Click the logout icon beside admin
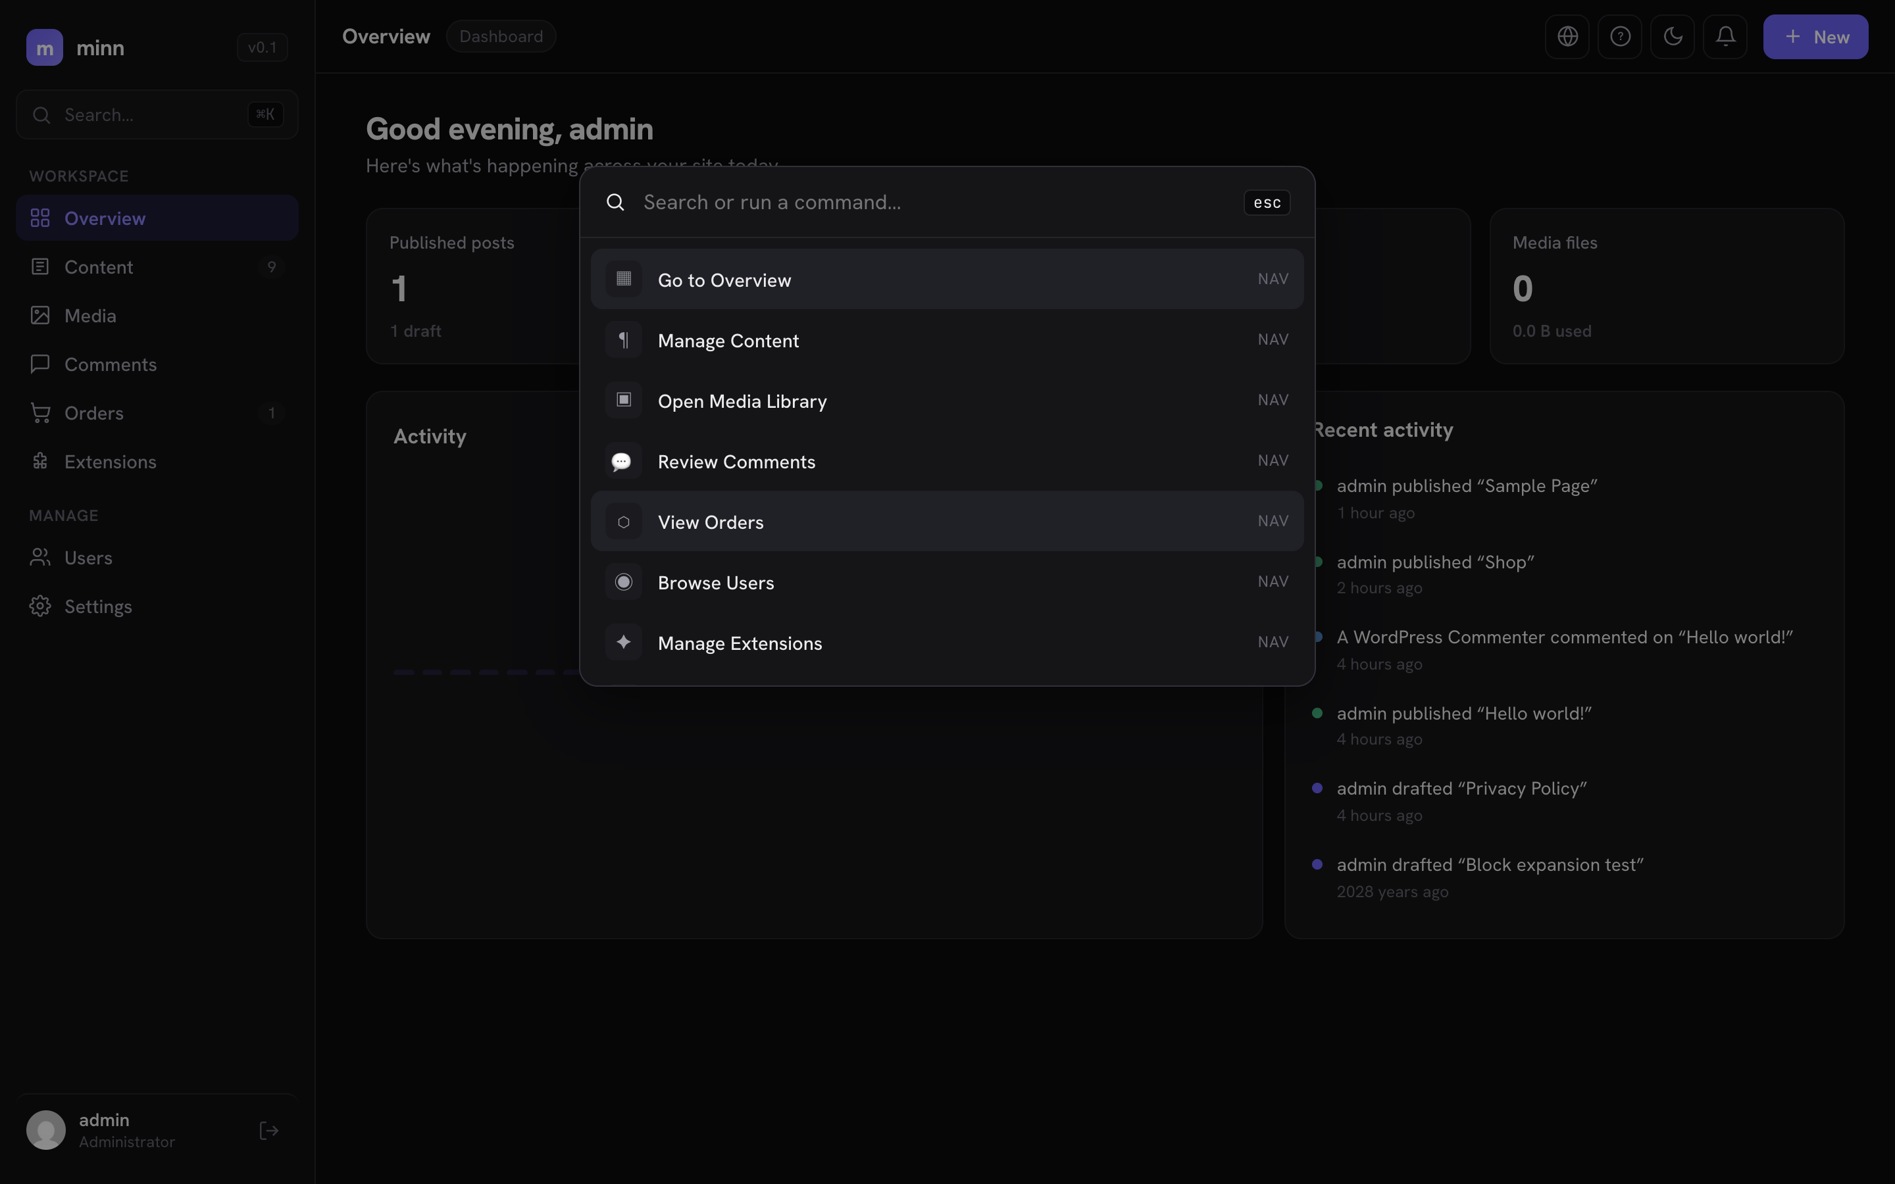The width and height of the screenshot is (1895, 1184). click(x=268, y=1130)
